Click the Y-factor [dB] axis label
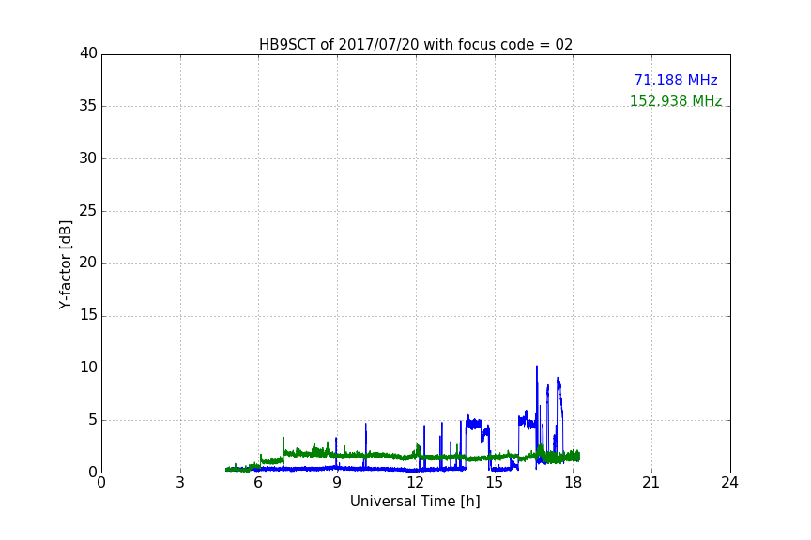Viewport: 811px width, 540px height. tap(65, 264)
